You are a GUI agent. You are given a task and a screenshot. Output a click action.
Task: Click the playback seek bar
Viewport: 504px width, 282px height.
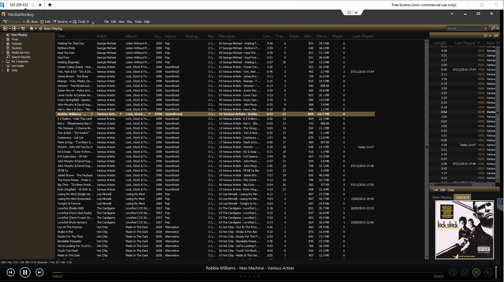(x=242, y=272)
